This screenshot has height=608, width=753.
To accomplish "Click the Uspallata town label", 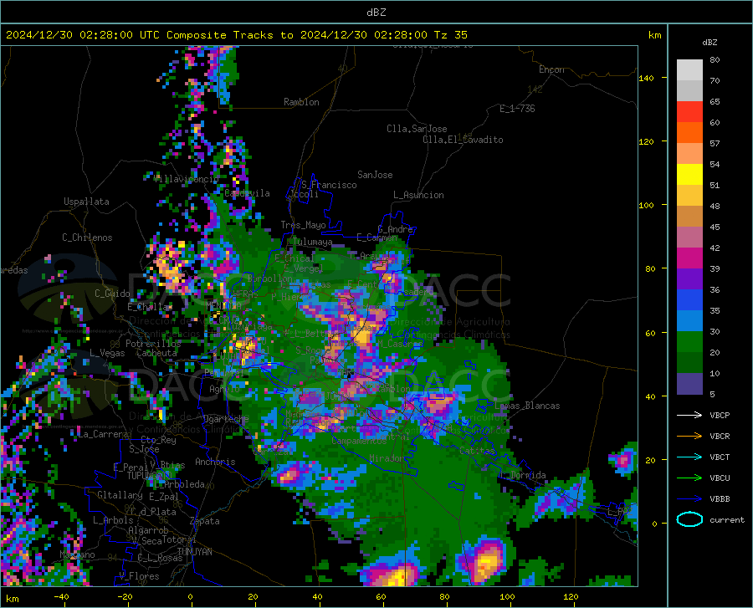I will coord(86,202).
